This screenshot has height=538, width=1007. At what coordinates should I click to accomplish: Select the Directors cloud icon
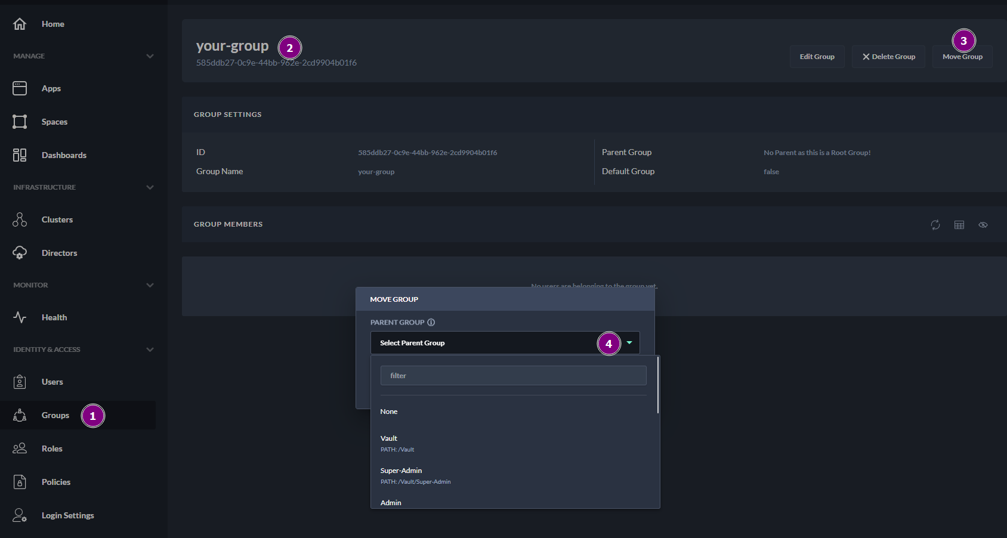(20, 253)
